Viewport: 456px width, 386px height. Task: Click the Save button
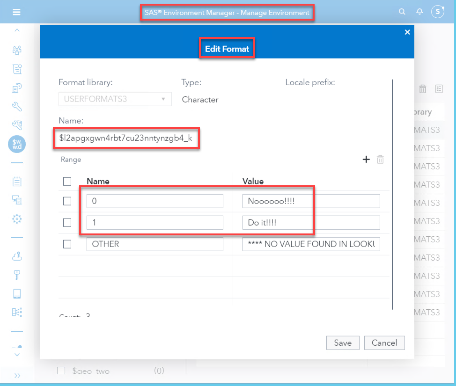[x=343, y=343]
